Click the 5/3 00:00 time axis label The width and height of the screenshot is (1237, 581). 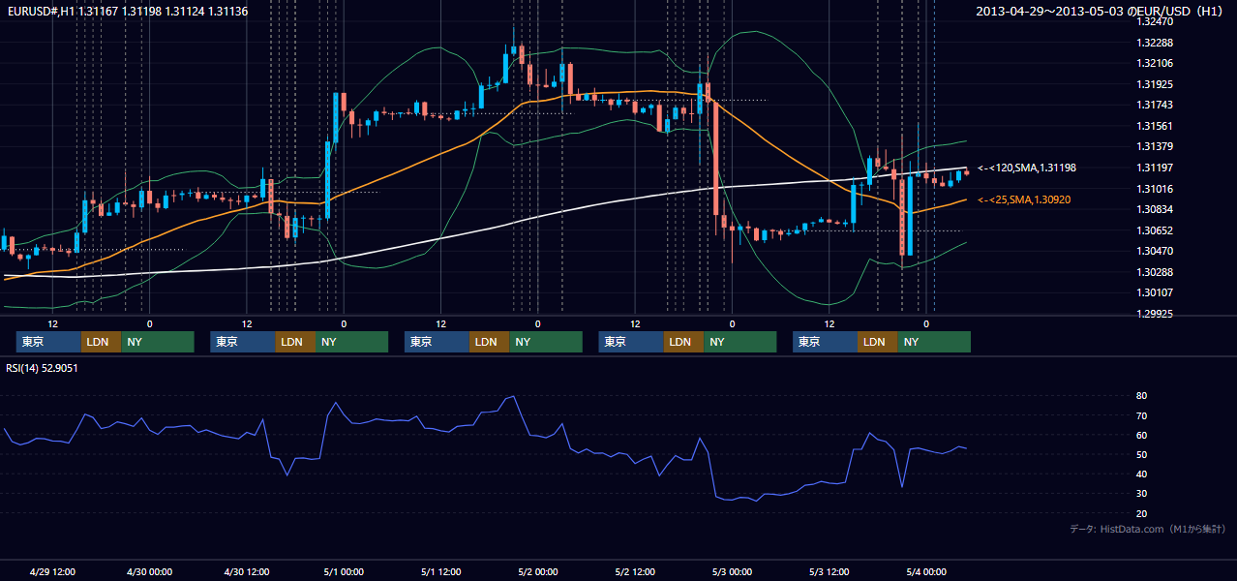[x=732, y=571]
